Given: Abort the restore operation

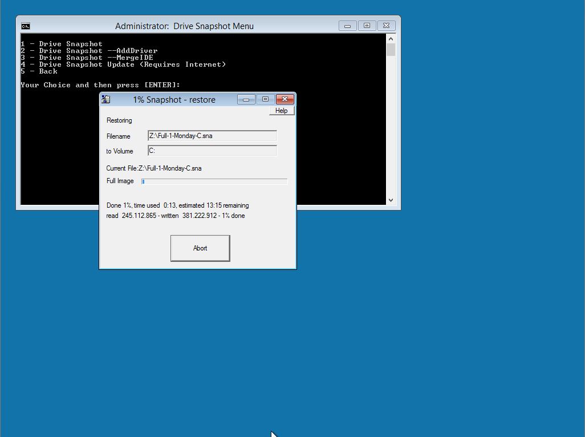Looking at the screenshot, I should point(200,248).
